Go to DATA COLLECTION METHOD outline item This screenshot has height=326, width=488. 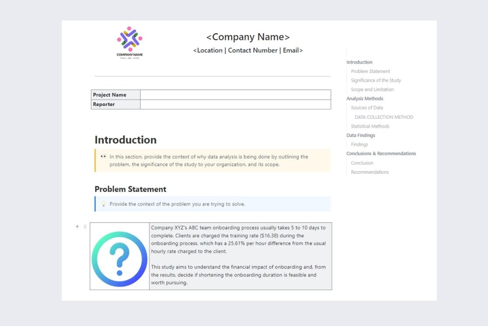tap(384, 117)
